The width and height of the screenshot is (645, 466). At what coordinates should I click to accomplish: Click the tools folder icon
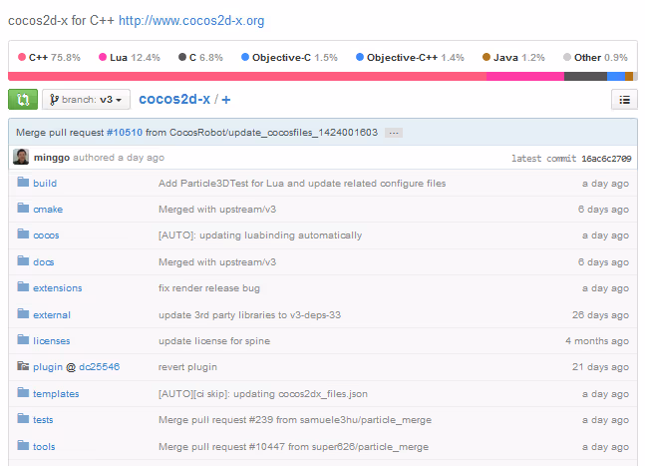23,445
